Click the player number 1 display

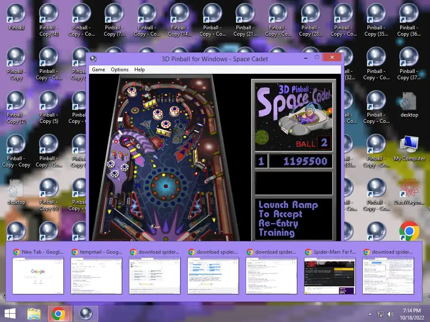click(261, 161)
